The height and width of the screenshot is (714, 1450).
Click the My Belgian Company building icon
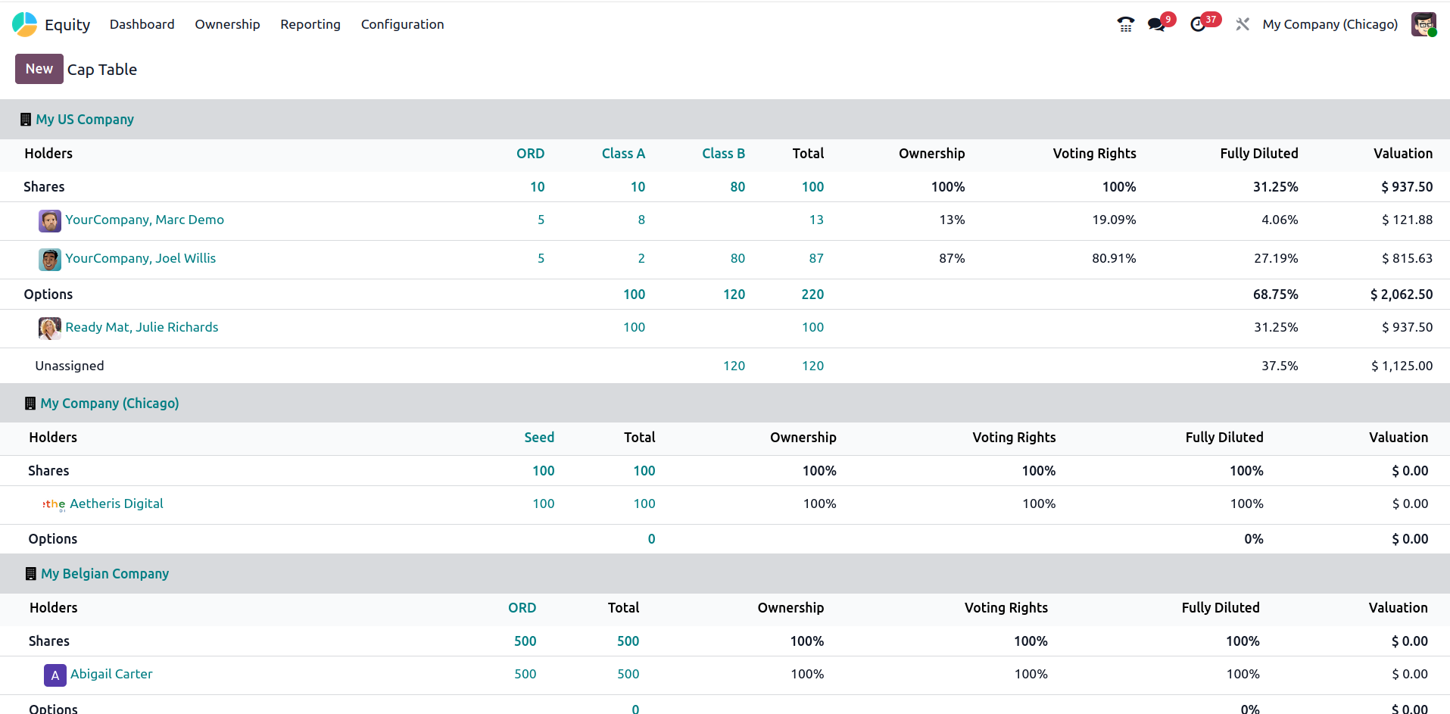click(31, 574)
